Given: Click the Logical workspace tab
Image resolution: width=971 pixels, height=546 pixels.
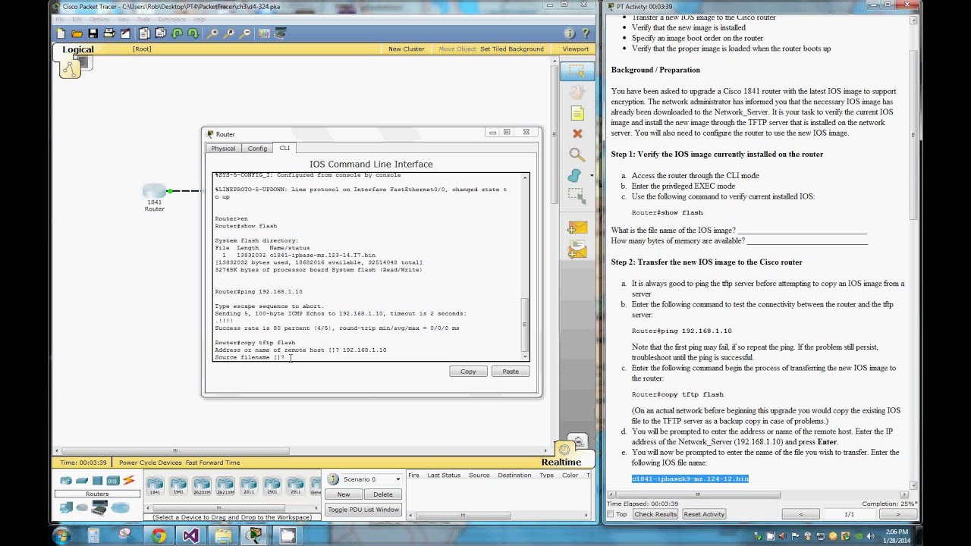Looking at the screenshot, I should pos(78,49).
